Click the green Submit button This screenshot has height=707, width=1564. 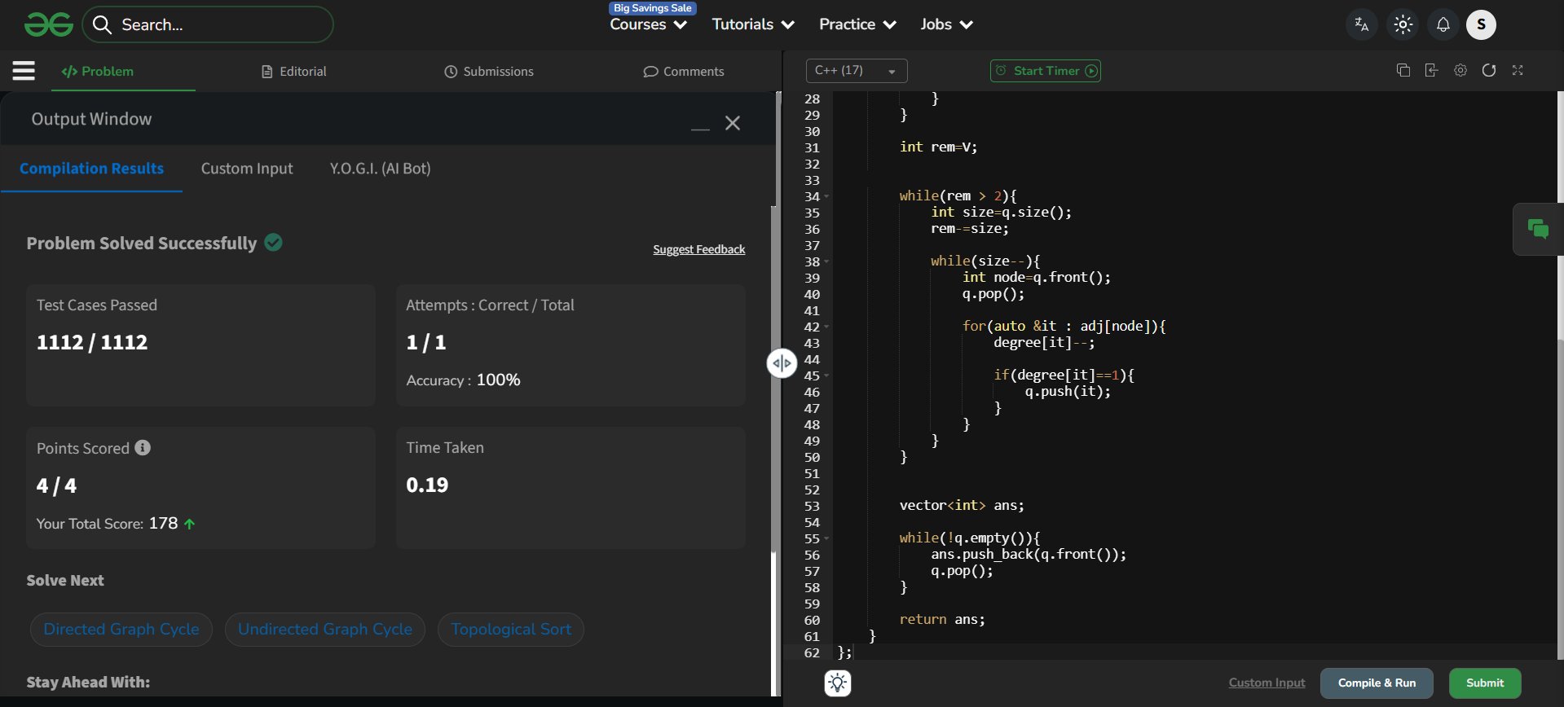1484,683
